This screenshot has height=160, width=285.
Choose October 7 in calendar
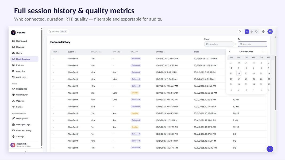coord(254,68)
